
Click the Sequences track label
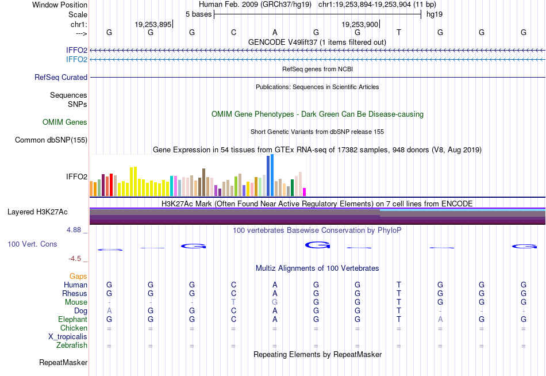68,95
